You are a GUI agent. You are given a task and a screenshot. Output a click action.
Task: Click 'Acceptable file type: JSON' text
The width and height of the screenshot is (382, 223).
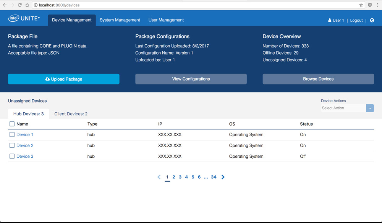coord(34,53)
